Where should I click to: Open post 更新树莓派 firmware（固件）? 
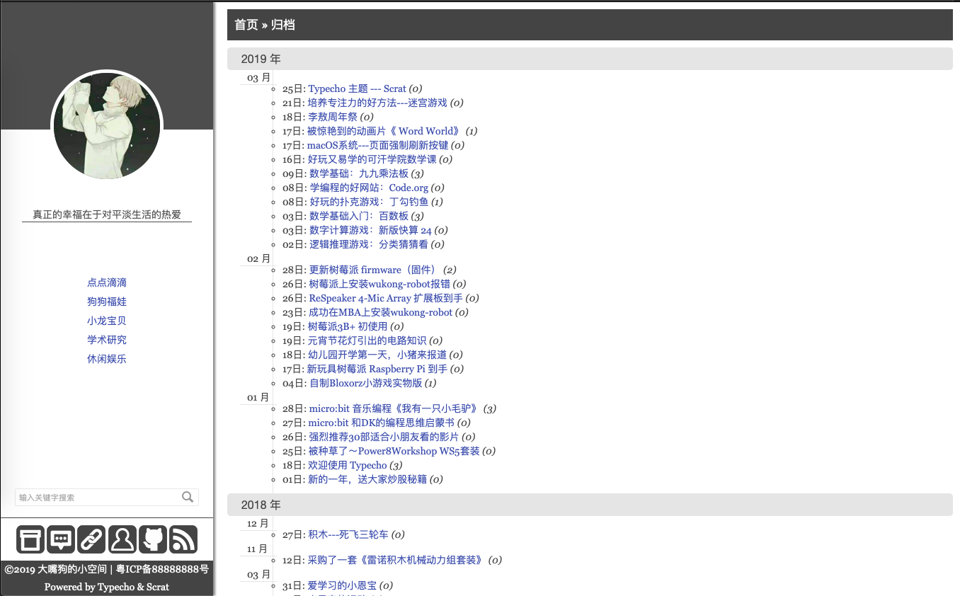(x=375, y=270)
